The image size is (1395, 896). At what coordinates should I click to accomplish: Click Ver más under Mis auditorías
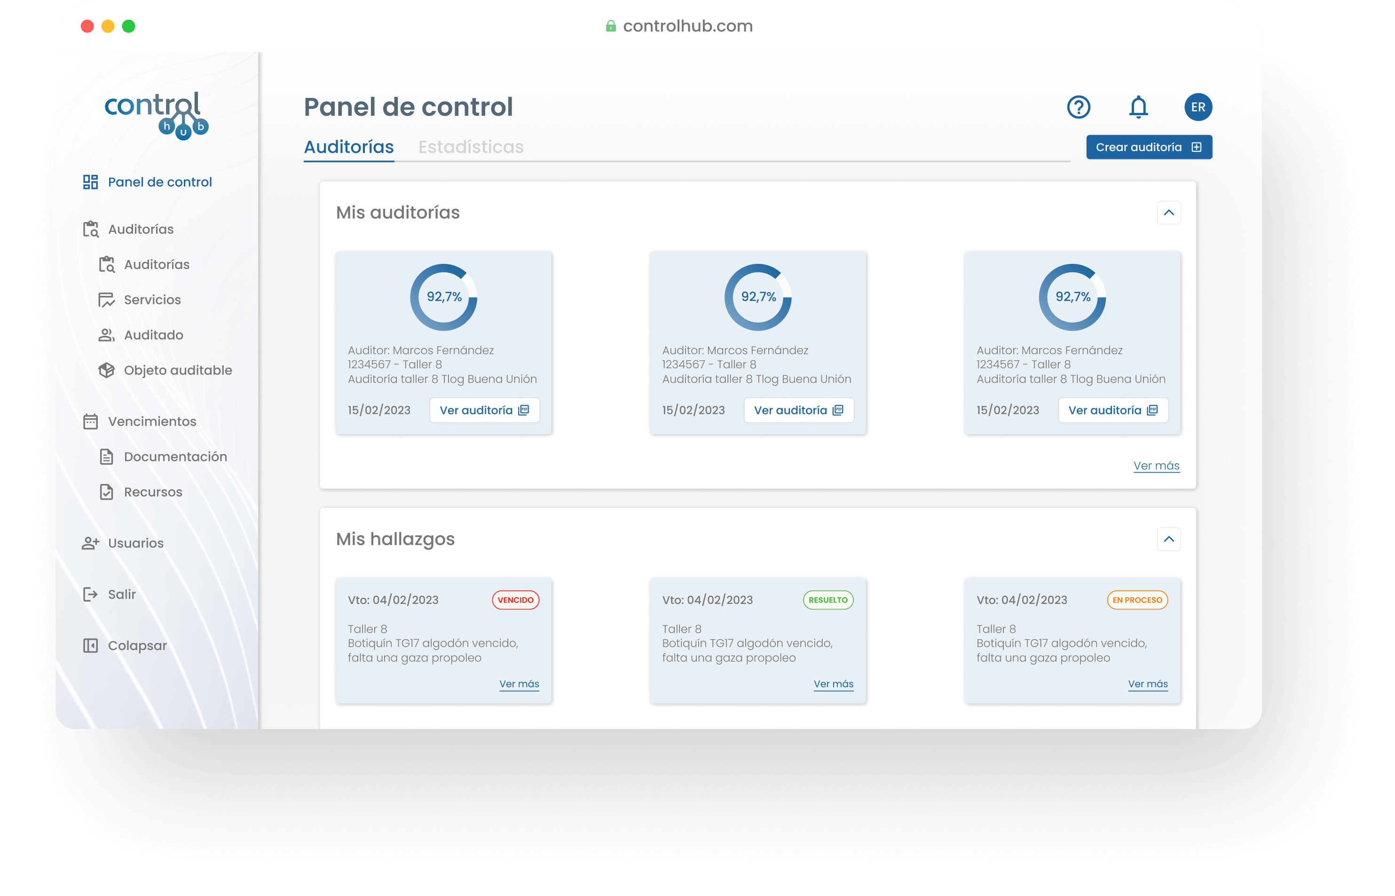click(1156, 466)
